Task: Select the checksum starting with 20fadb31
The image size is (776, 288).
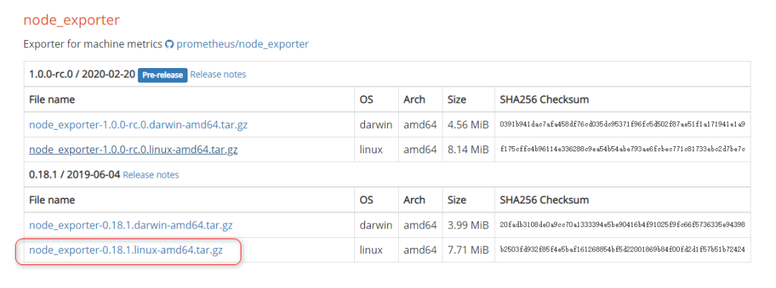Action: 622,225
